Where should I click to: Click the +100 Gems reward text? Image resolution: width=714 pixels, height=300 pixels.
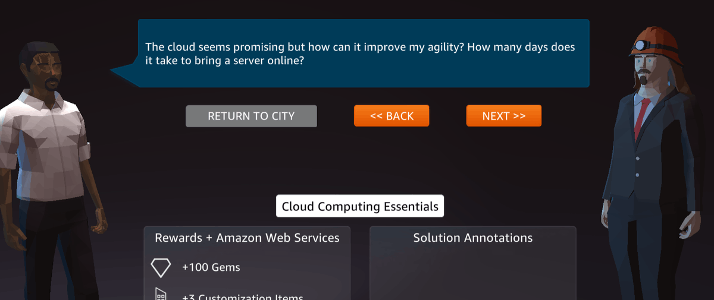point(211,267)
